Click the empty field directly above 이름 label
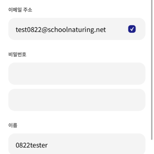The height and width of the screenshot is (154, 154). [77, 100]
